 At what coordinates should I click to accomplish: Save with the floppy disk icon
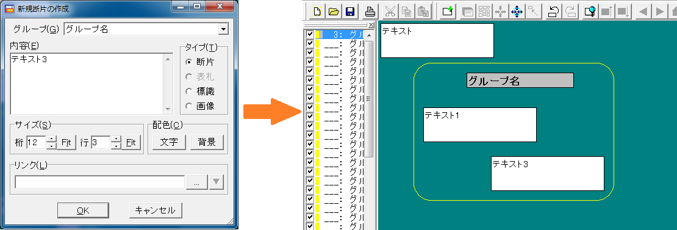point(349,11)
